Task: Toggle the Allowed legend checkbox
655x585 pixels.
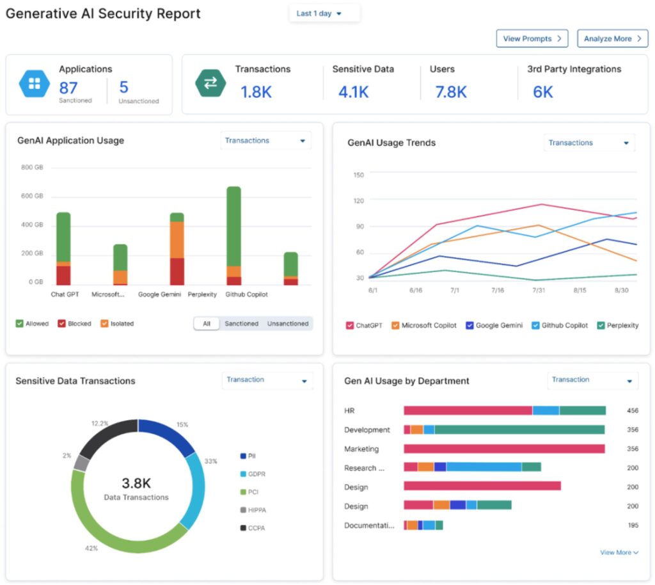Action: point(20,324)
